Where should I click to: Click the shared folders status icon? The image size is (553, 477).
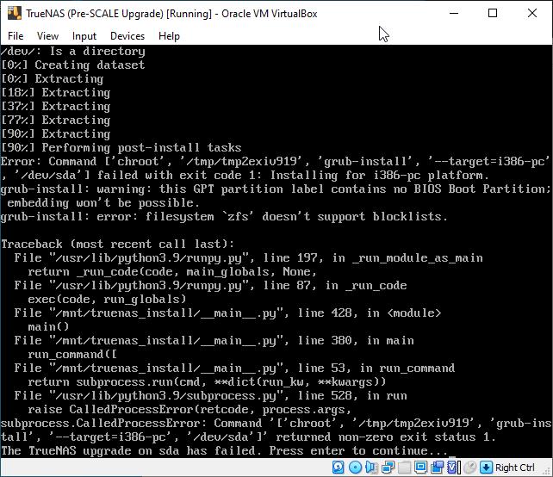[405, 468]
